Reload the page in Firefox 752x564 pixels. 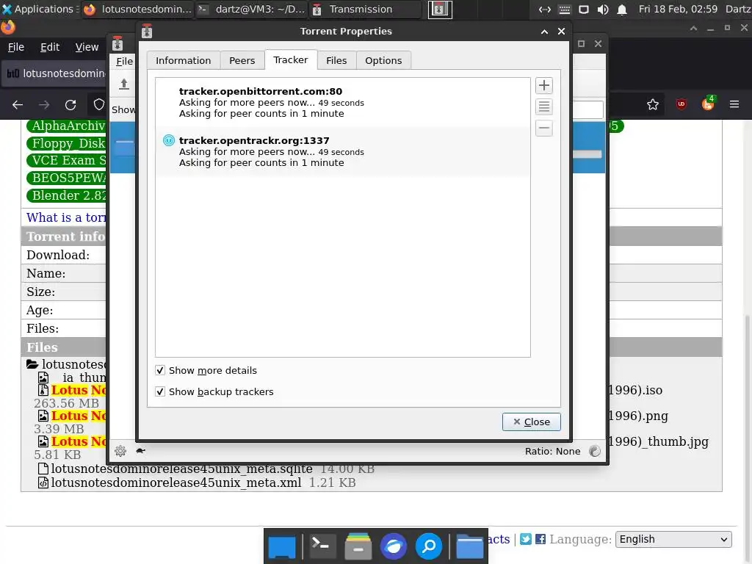[x=70, y=104]
